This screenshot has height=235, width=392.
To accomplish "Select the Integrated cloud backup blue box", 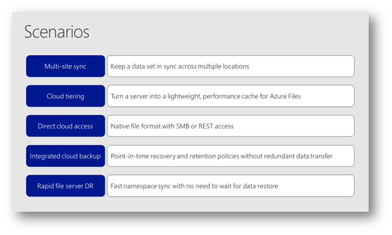I will pyautogui.click(x=66, y=156).
